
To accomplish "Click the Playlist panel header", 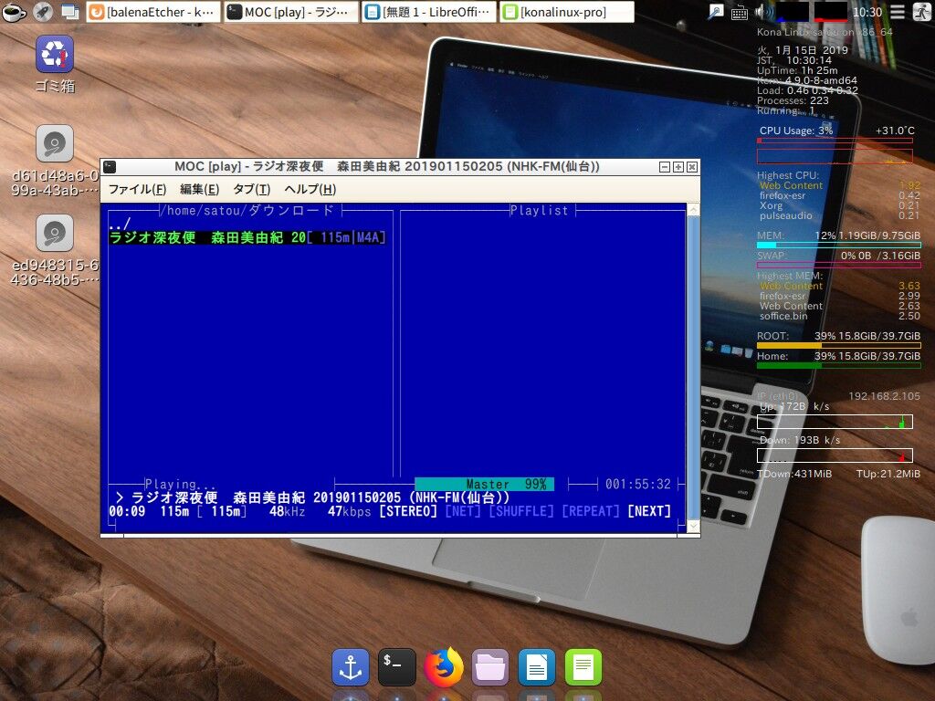I will (539, 211).
